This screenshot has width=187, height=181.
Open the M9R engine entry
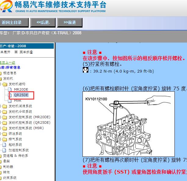point(17,100)
